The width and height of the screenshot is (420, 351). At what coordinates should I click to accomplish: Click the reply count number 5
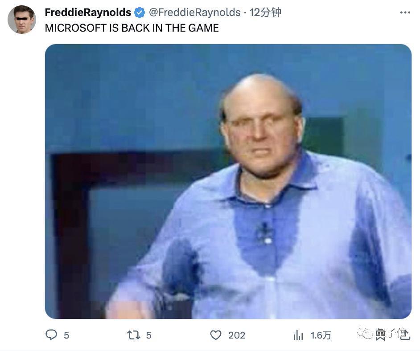click(x=66, y=335)
